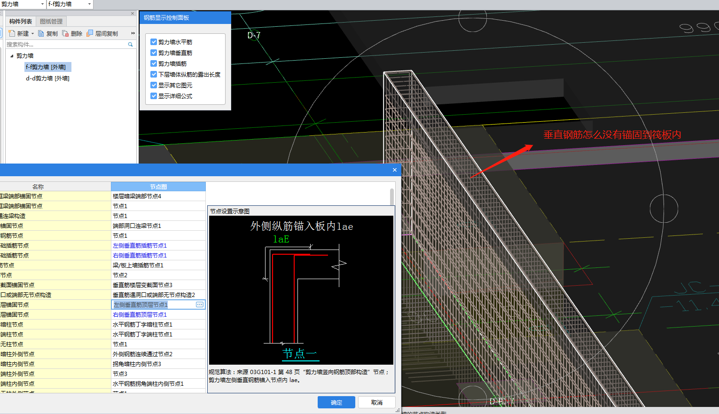Click the search magnifier icon in component search

130,44
